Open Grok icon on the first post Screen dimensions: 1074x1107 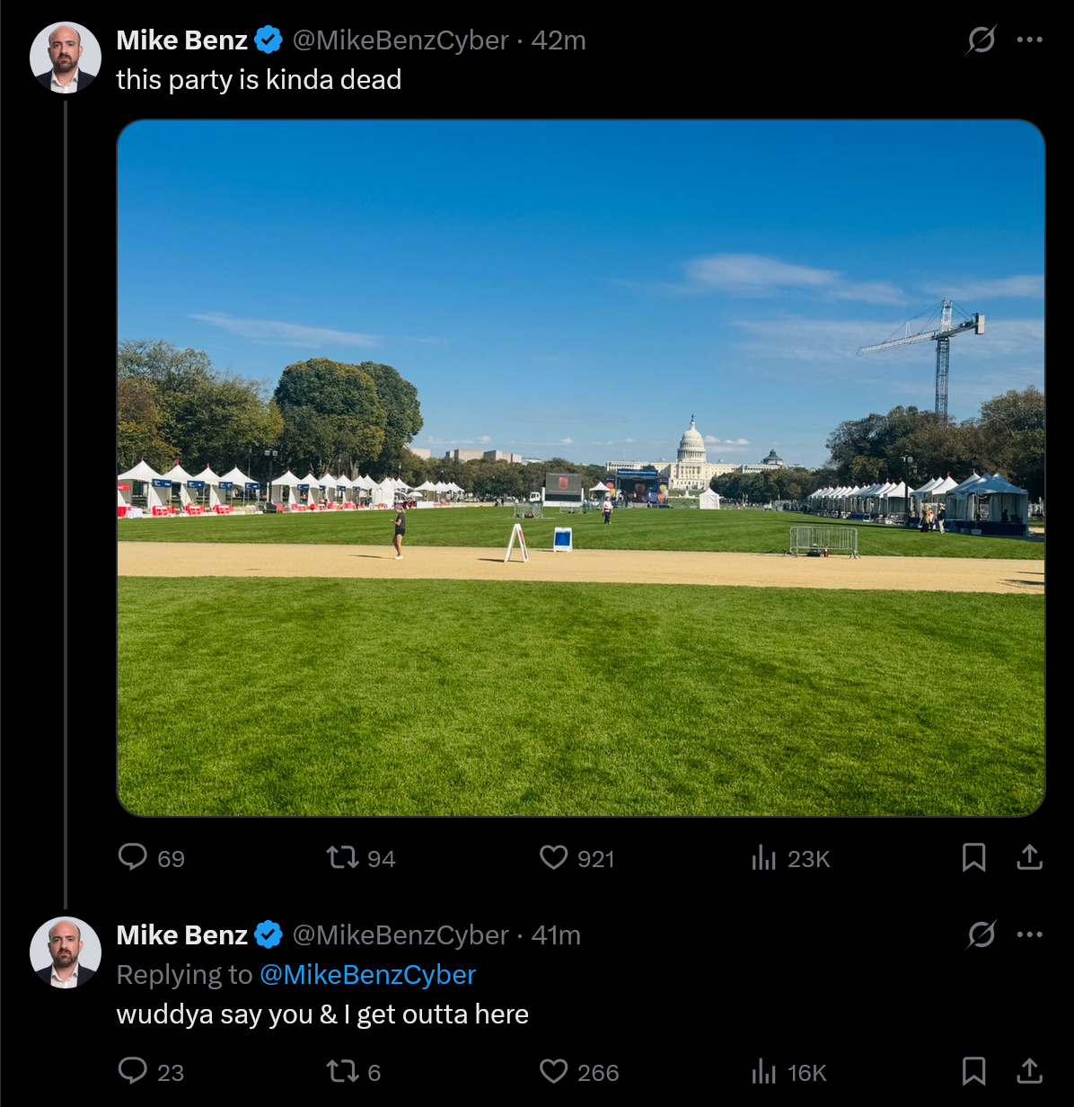click(981, 40)
